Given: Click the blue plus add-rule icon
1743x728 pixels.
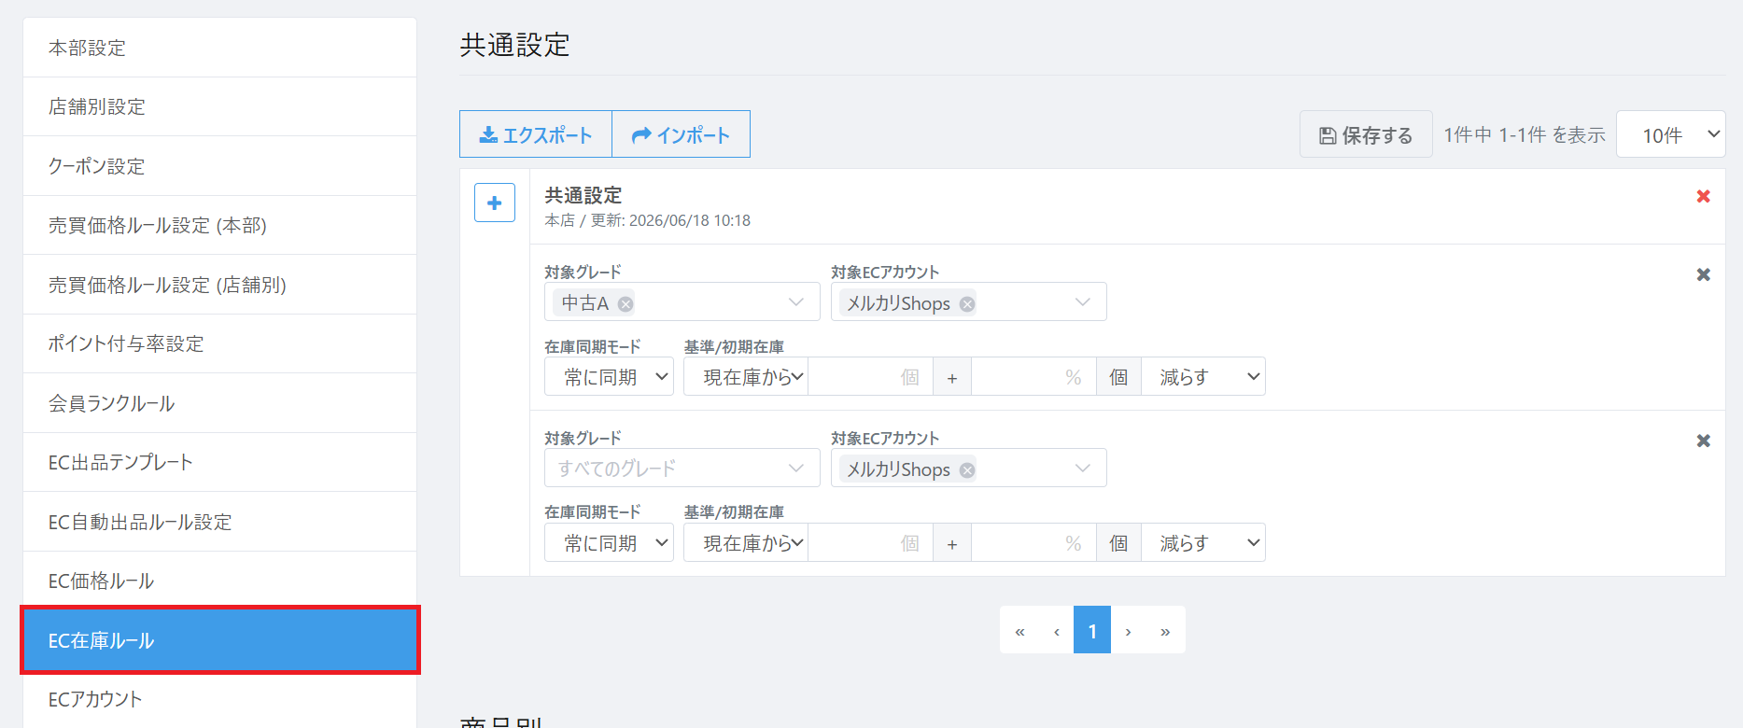Looking at the screenshot, I should tap(495, 203).
